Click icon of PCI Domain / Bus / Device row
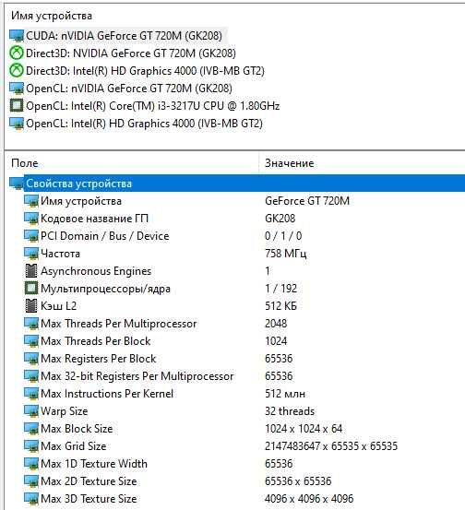 (31, 236)
